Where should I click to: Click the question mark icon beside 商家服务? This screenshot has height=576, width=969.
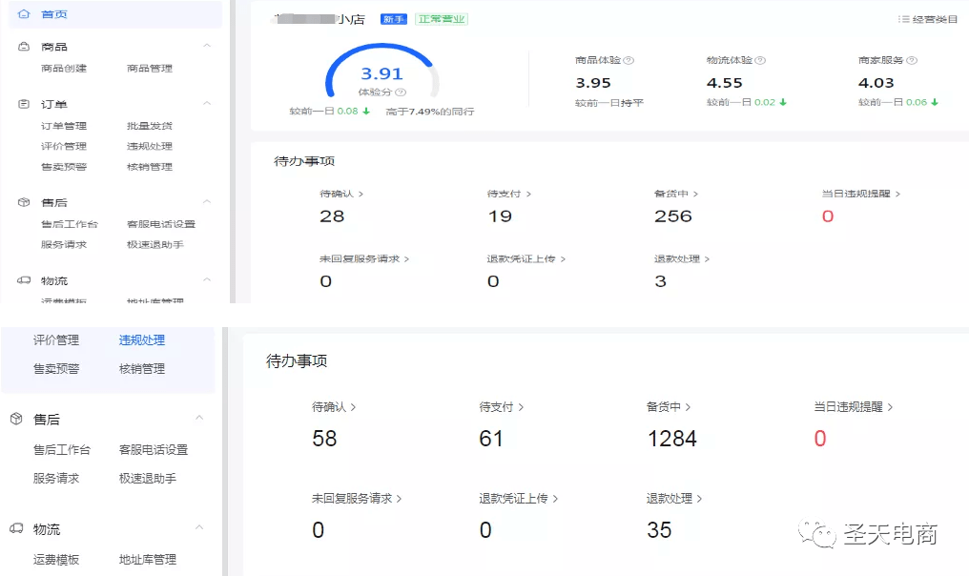click(x=912, y=60)
